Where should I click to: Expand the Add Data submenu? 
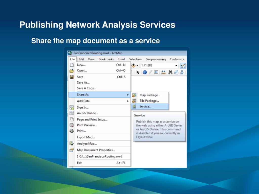coord(99,101)
